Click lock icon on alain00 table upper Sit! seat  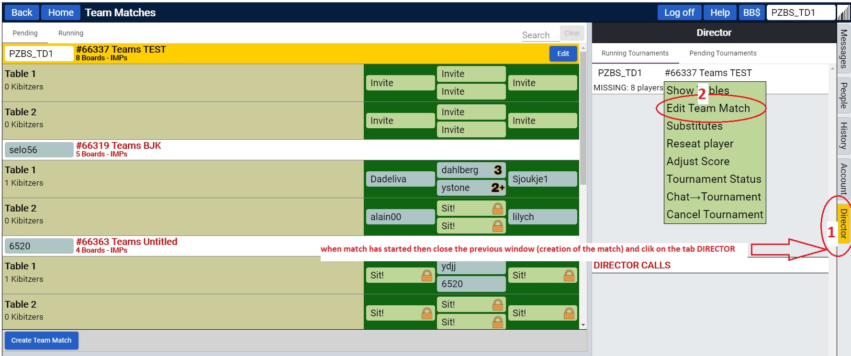pos(498,208)
